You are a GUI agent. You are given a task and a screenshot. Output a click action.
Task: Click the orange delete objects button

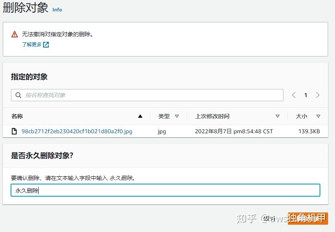(308, 219)
